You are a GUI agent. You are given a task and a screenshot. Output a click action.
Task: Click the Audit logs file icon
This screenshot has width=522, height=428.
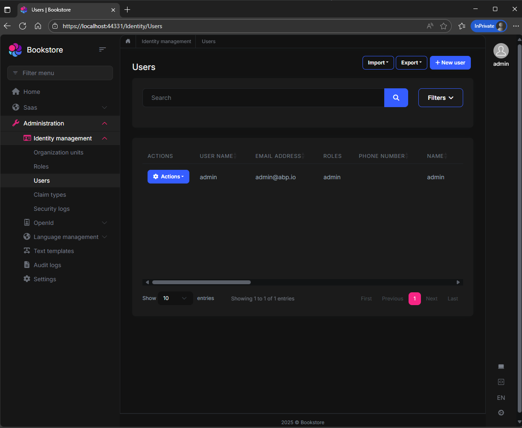[x=27, y=265]
